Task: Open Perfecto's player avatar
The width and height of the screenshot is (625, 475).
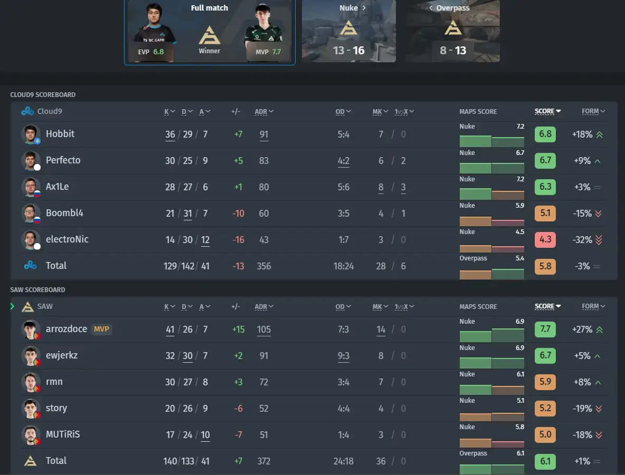Action: tap(30, 160)
